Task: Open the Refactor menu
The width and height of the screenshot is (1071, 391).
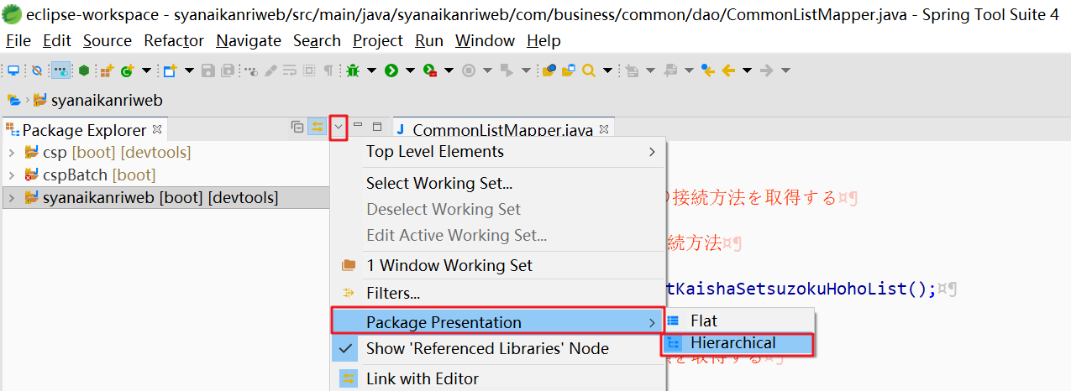Action: tap(174, 40)
